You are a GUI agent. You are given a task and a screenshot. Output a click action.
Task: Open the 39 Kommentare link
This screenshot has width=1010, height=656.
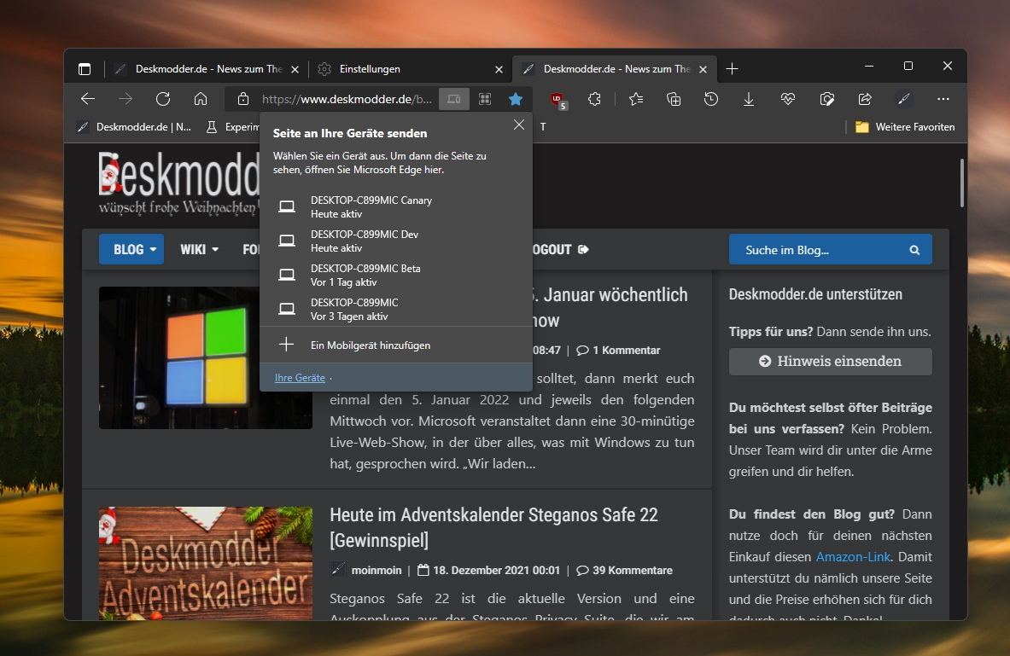(624, 571)
